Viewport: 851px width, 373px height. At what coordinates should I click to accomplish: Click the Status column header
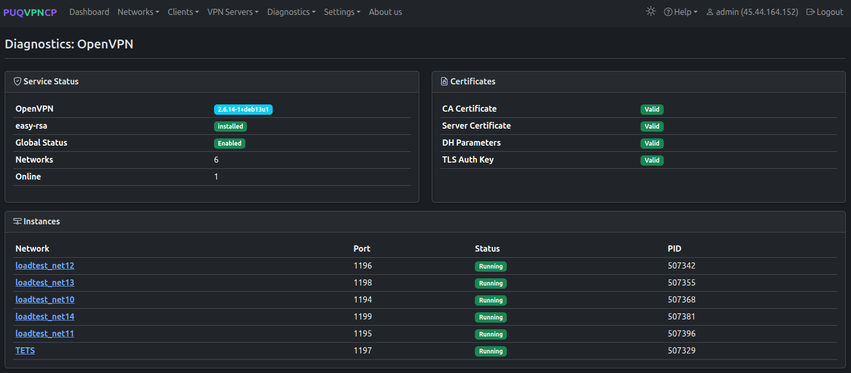(x=487, y=248)
